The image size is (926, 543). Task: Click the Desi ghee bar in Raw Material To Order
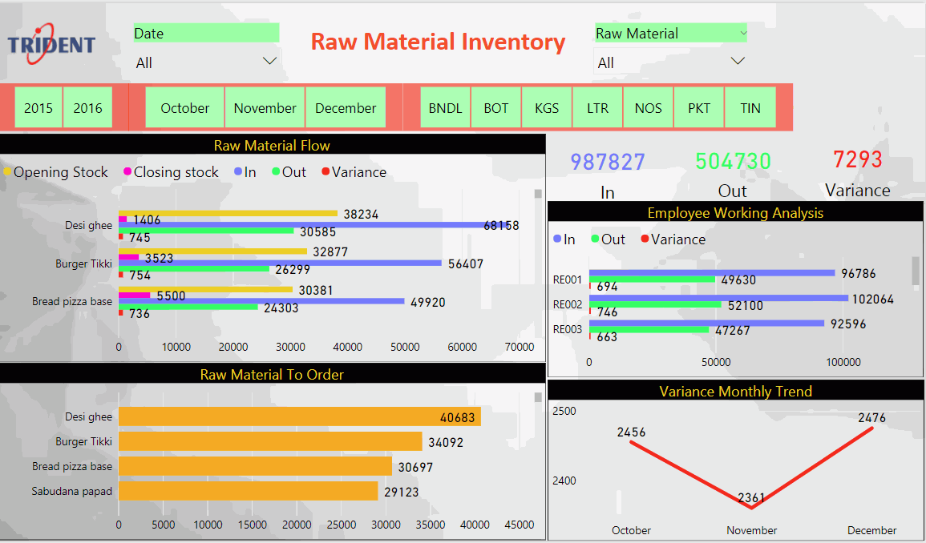click(x=299, y=416)
